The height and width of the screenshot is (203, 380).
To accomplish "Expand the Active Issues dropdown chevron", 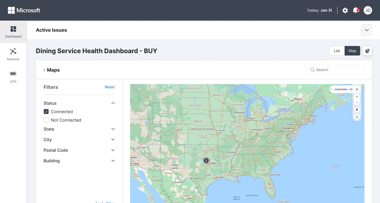I will pos(367,30).
